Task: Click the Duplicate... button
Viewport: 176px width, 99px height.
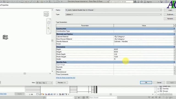Action: pyautogui.click(x=170, y=15)
